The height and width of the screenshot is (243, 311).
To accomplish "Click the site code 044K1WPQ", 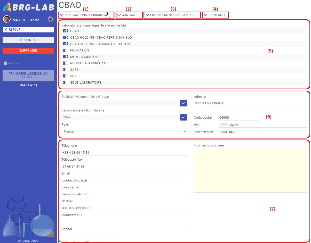I will click(28, 85).
